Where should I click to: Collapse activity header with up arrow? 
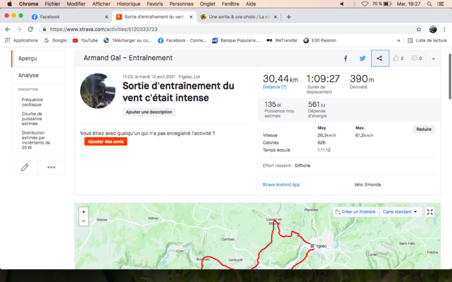(x=433, y=59)
